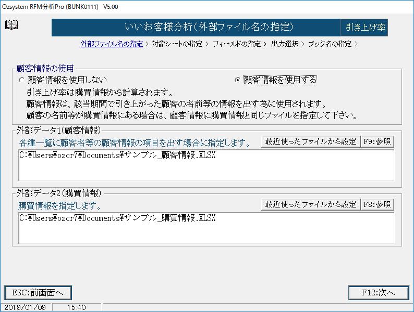Click the 顧客情報の使用 group label

point(45,69)
